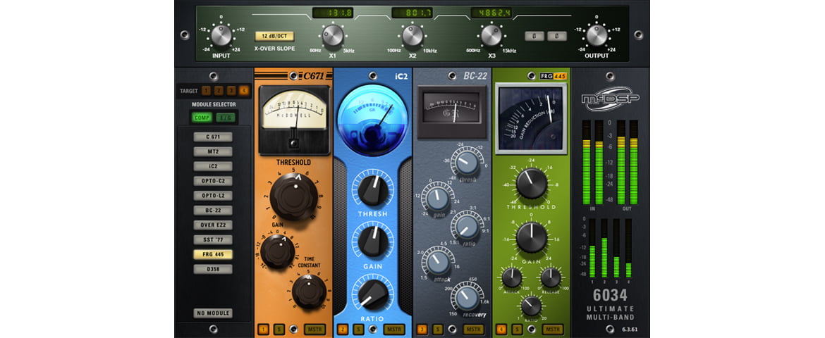The image size is (825, 338).
Task: Adjust the OUTPUT gain knob
Action: (597, 35)
